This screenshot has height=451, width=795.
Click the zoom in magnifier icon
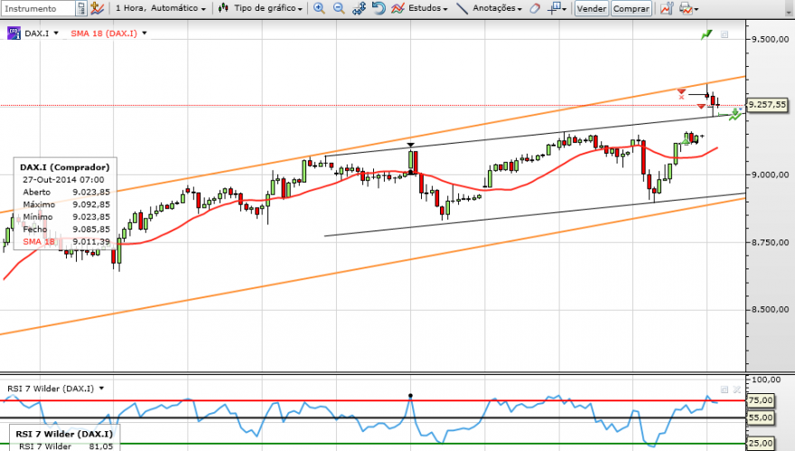pyautogui.click(x=319, y=8)
